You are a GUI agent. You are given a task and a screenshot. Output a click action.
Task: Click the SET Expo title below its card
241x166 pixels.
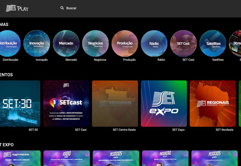click(x=178, y=130)
